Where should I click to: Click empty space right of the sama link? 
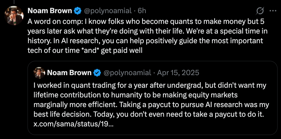point(187,124)
